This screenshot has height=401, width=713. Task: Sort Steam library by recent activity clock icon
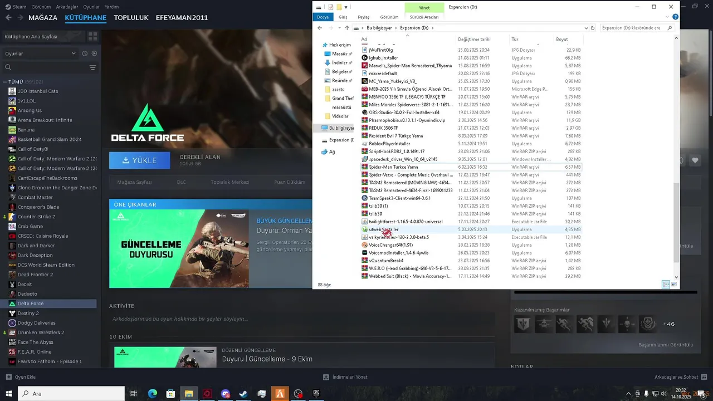coord(85,53)
